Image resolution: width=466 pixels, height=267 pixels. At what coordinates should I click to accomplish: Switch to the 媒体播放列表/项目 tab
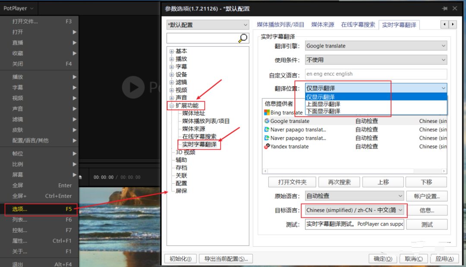(280, 25)
